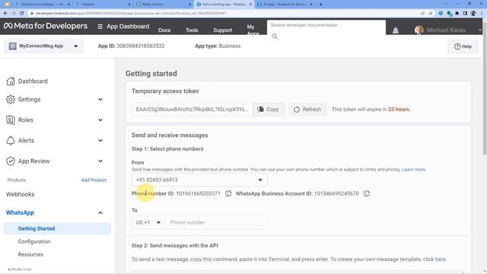
Task: Open the browser extensions puzzle icon
Action: click(457, 14)
